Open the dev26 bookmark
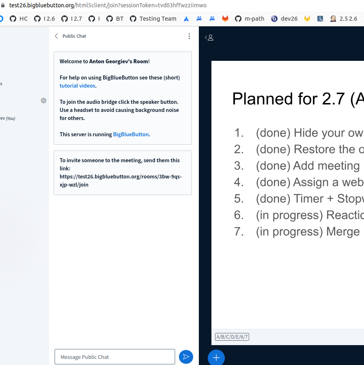Image resolution: width=364 pixels, height=365 pixels. tap(284, 18)
